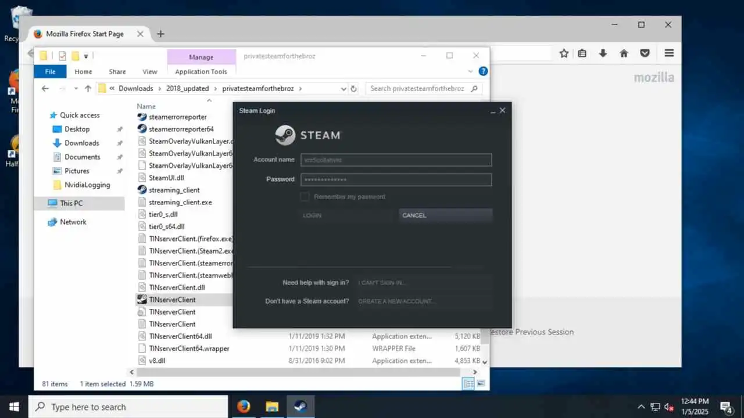Image resolution: width=744 pixels, height=418 pixels.
Task: Select the steamerrorreporter64 file
Action: pos(181,129)
